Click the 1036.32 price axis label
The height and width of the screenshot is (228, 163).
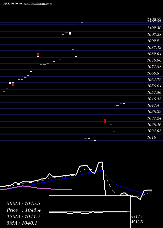pyautogui.click(x=154, y=112)
